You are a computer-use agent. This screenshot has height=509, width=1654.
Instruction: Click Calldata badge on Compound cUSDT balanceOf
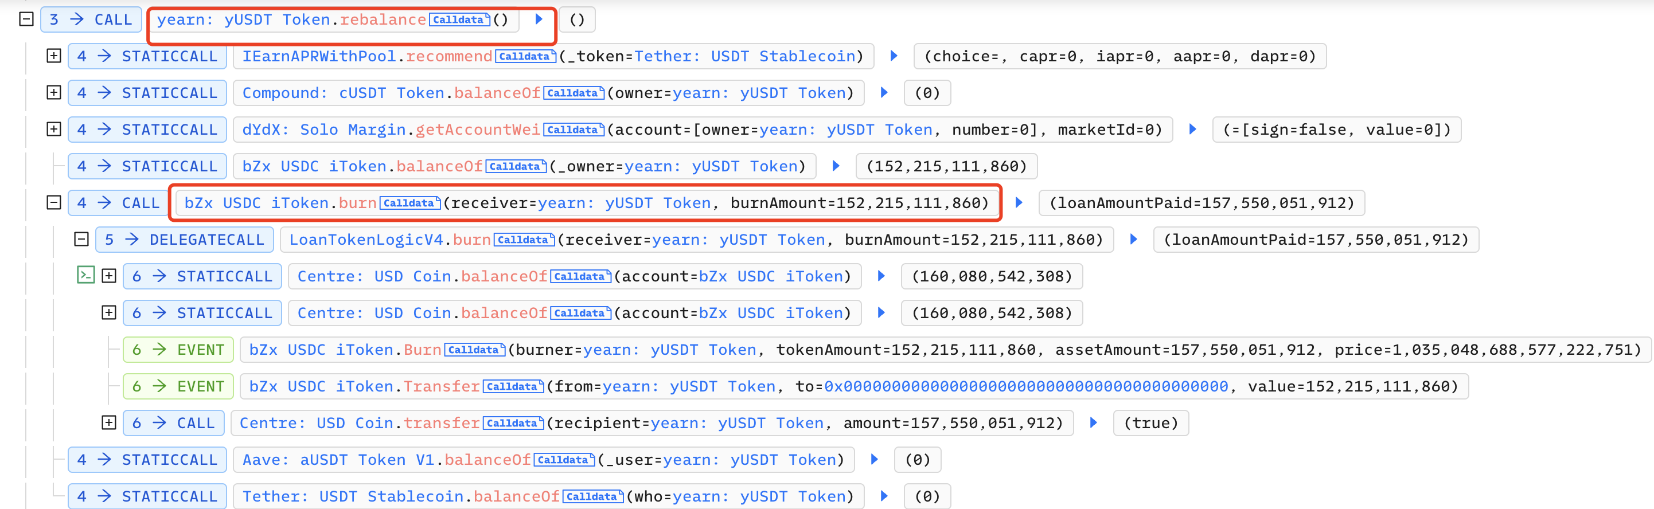[574, 93]
